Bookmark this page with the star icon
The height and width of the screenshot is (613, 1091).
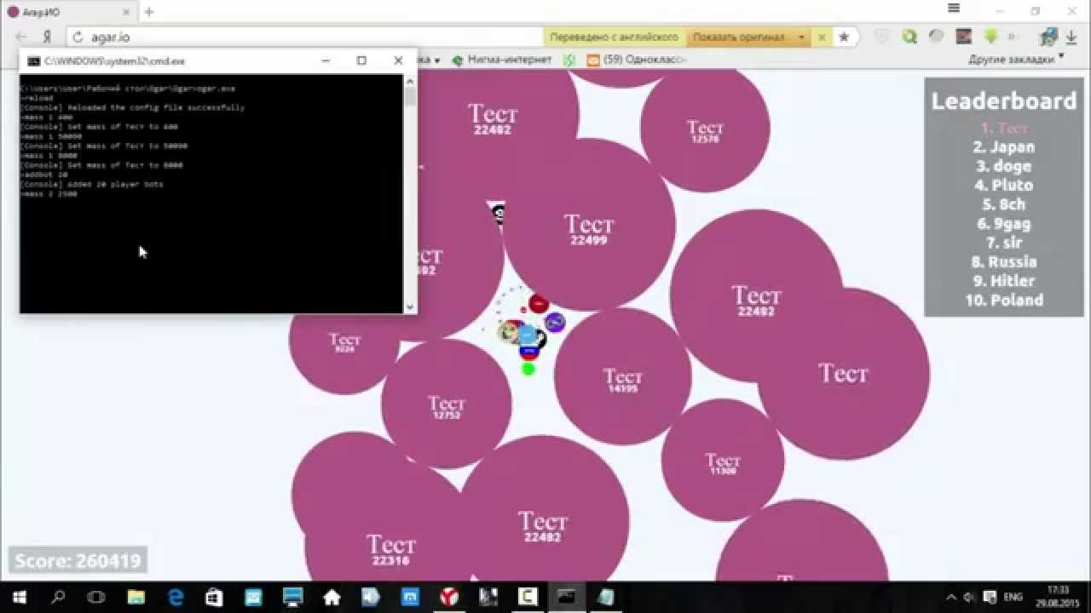[844, 37]
